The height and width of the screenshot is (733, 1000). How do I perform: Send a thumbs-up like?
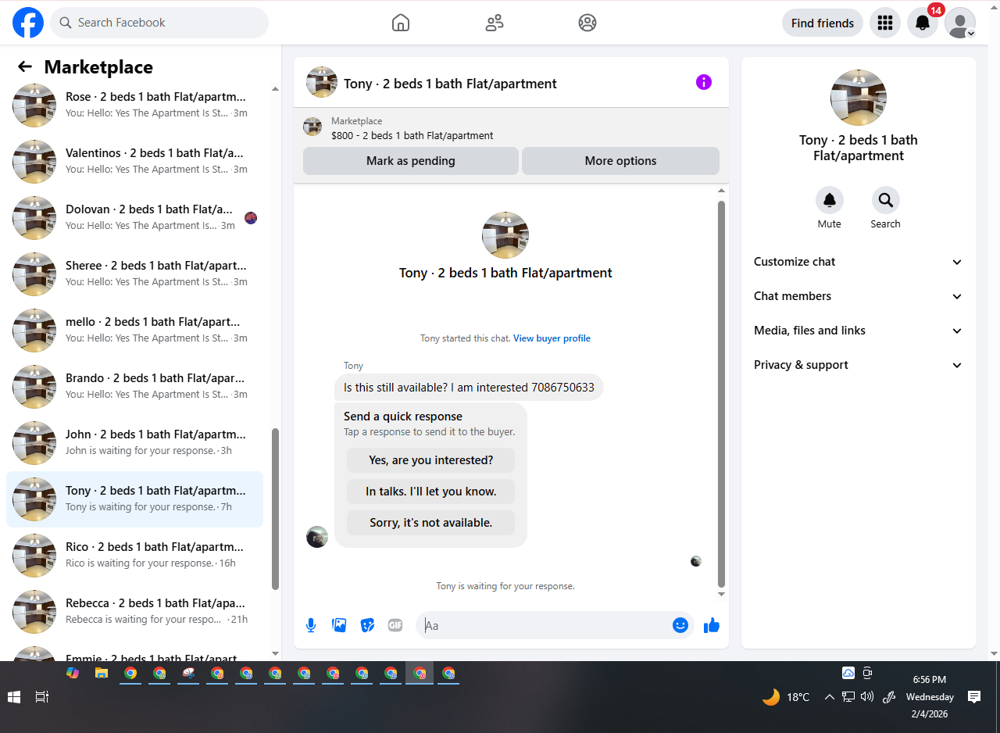click(711, 625)
